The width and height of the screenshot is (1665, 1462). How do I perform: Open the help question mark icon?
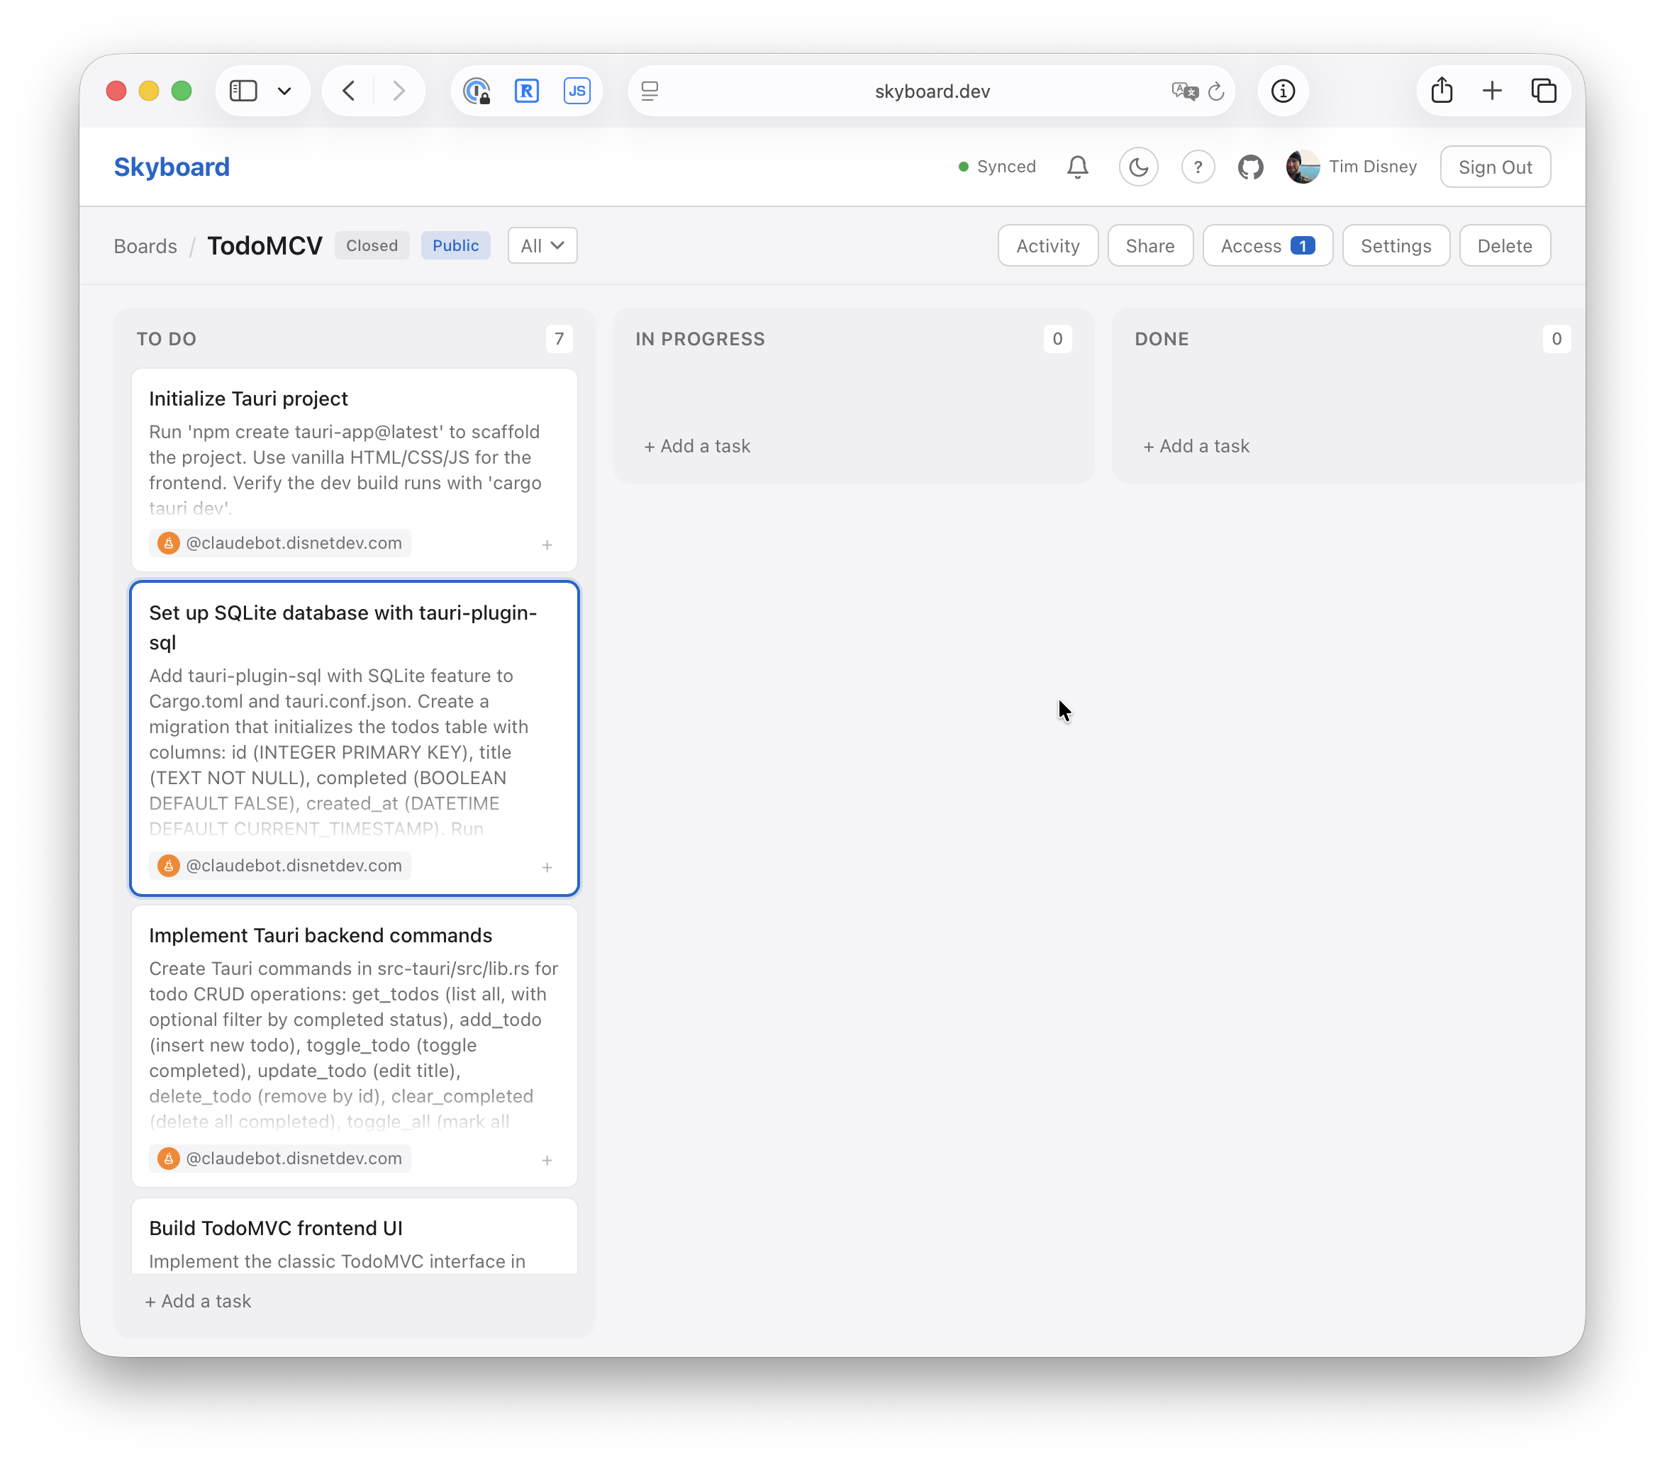click(1198, 167)
